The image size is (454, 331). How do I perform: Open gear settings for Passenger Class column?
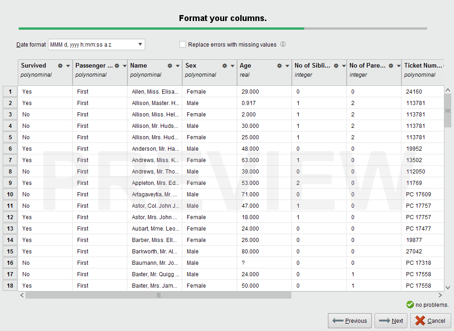117,66
